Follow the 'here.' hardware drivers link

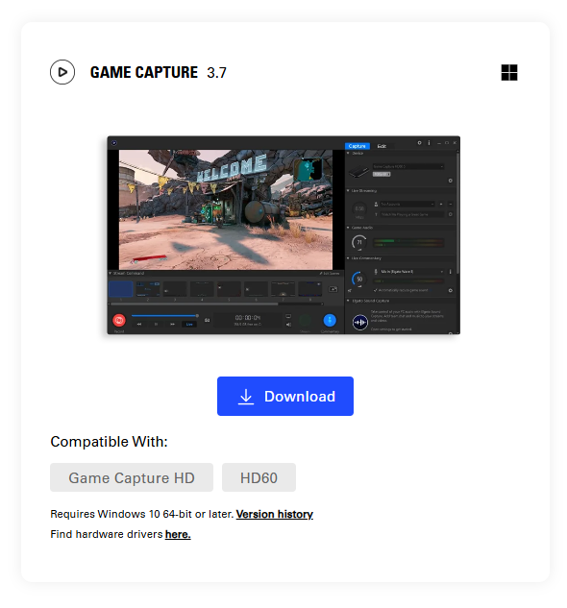click(178, 534)
